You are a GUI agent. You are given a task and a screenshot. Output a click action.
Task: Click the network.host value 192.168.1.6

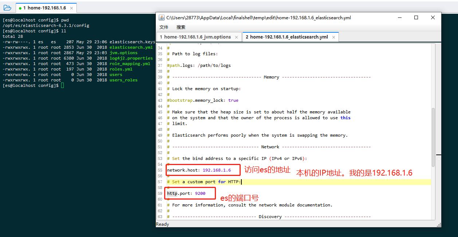click(x=217, y=170)
